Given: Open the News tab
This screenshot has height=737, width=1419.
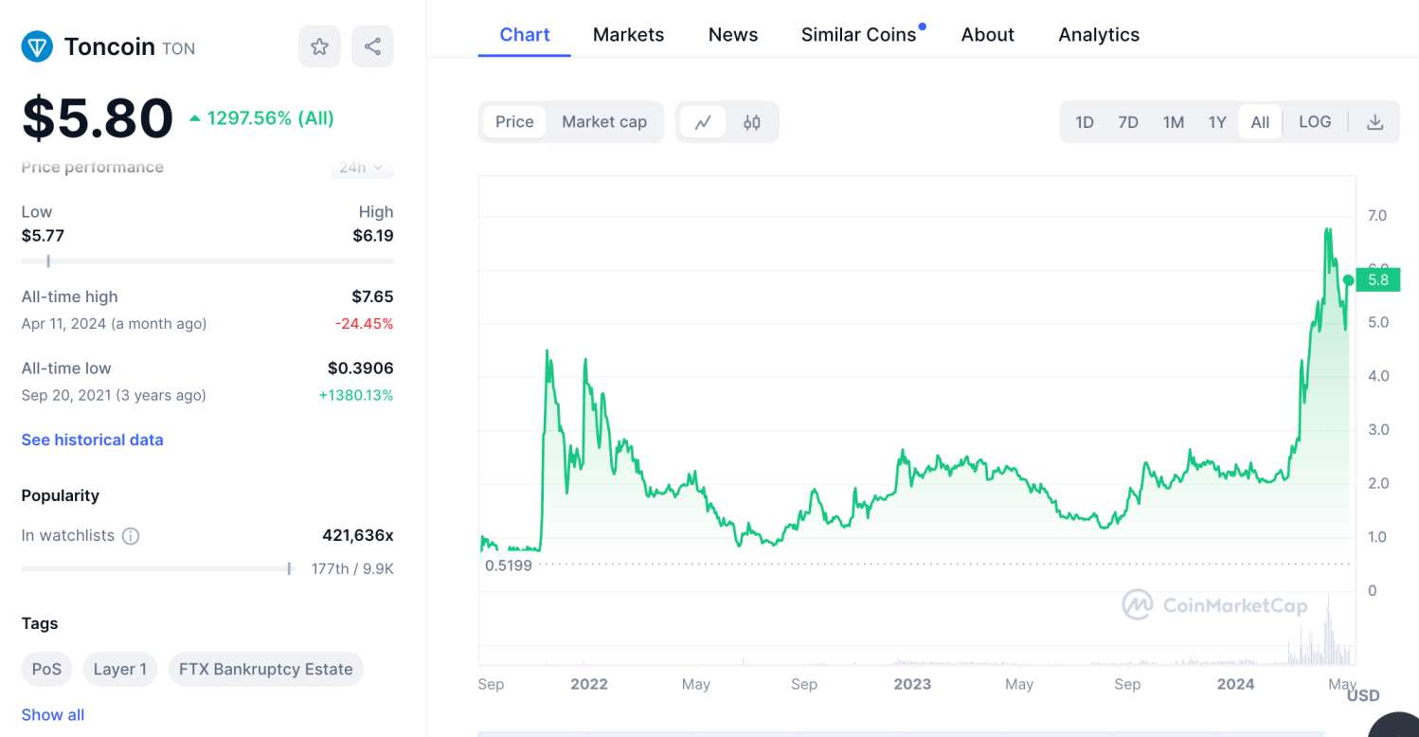Looking at the screenshot, I should pos(733,35).
